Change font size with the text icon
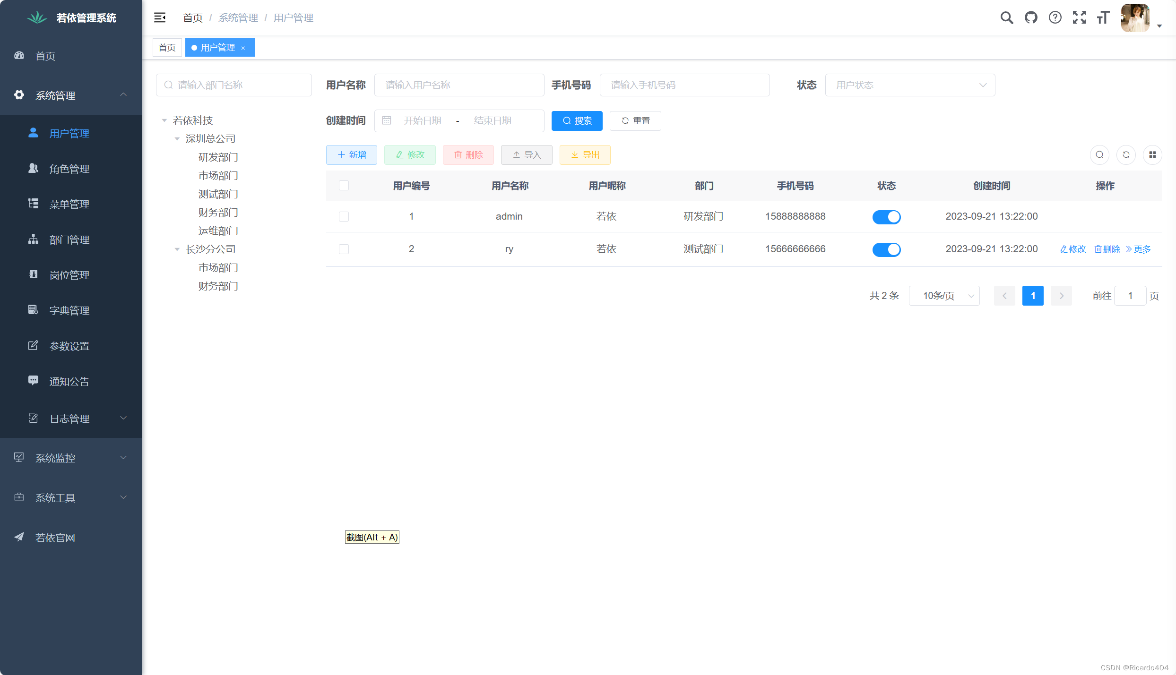 pos(1103,17)
